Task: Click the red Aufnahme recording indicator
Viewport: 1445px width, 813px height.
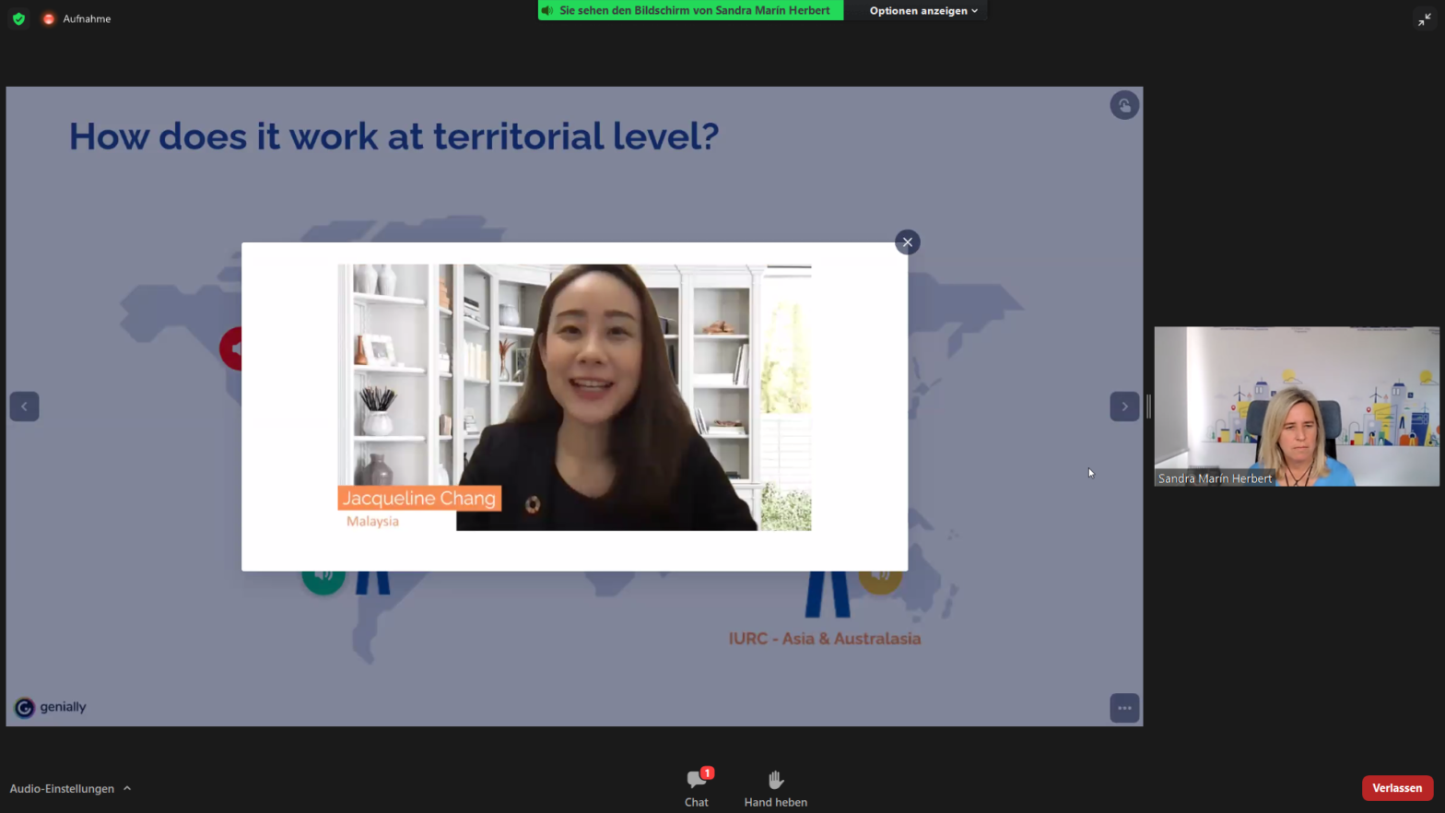Action: (x=49, y=18)
